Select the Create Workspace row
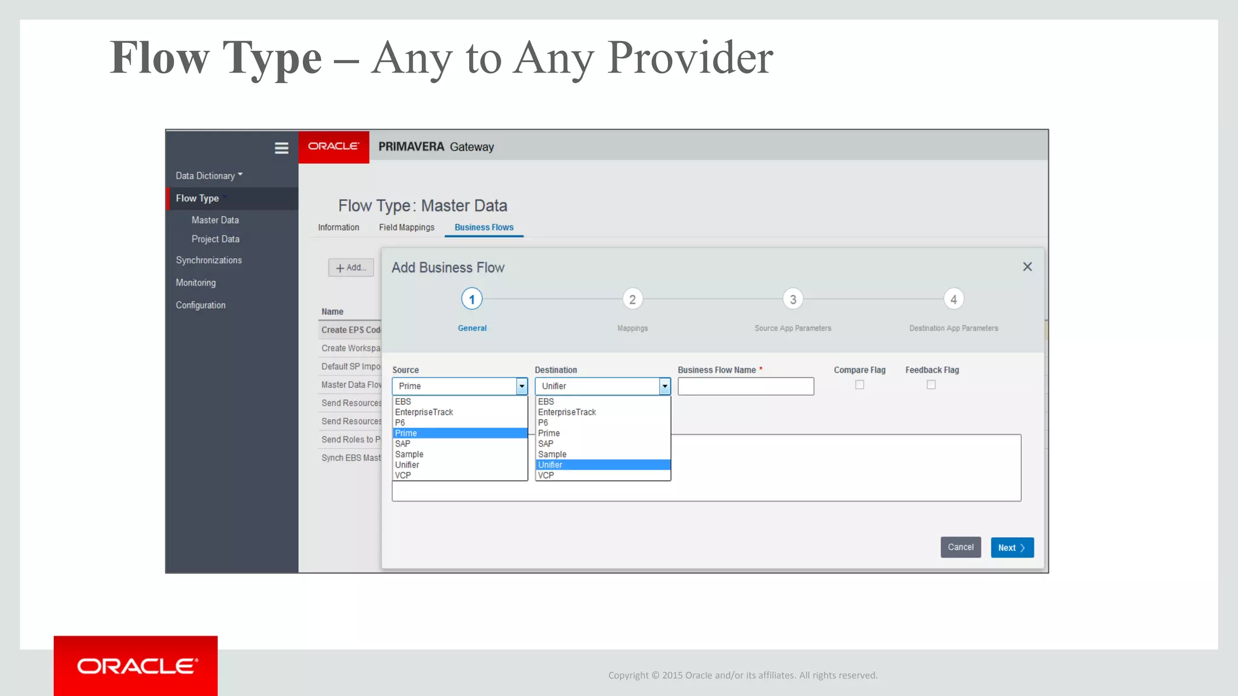The width and height of the screenshot is (1238, 696). (x=350, y=348)
